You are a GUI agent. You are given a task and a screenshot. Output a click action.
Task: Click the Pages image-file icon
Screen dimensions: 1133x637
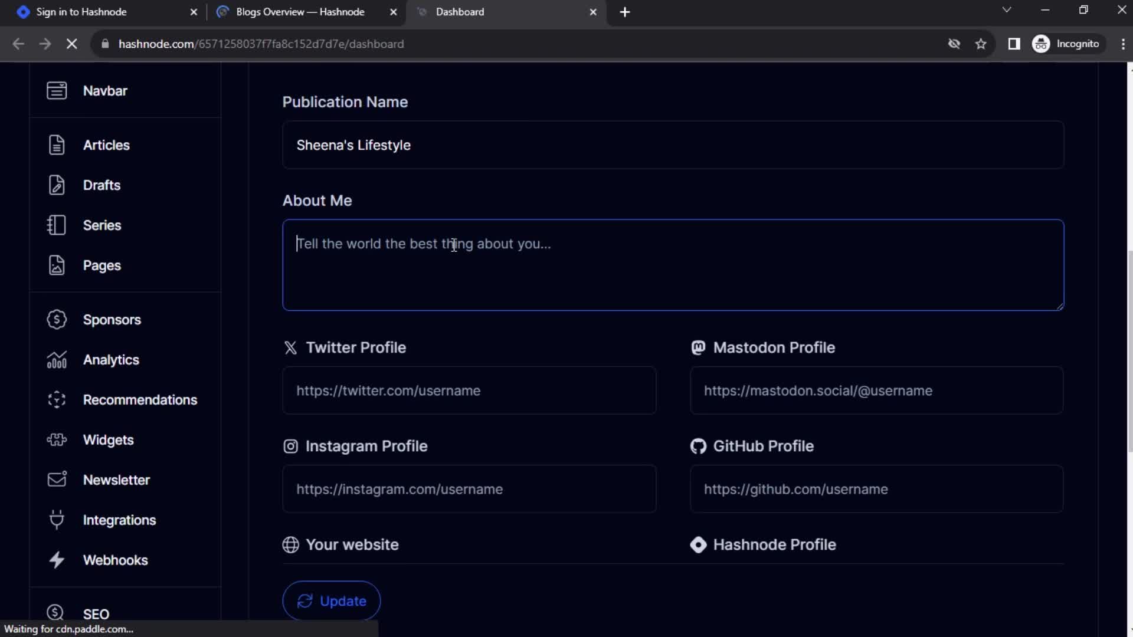coord(57,265)
